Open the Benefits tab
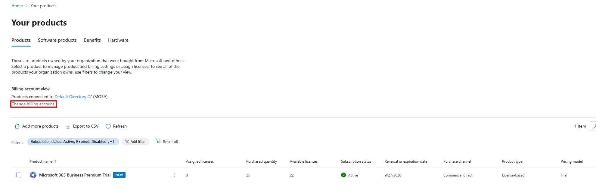This screenshot has height=193, width=596. tap(92, 40)
